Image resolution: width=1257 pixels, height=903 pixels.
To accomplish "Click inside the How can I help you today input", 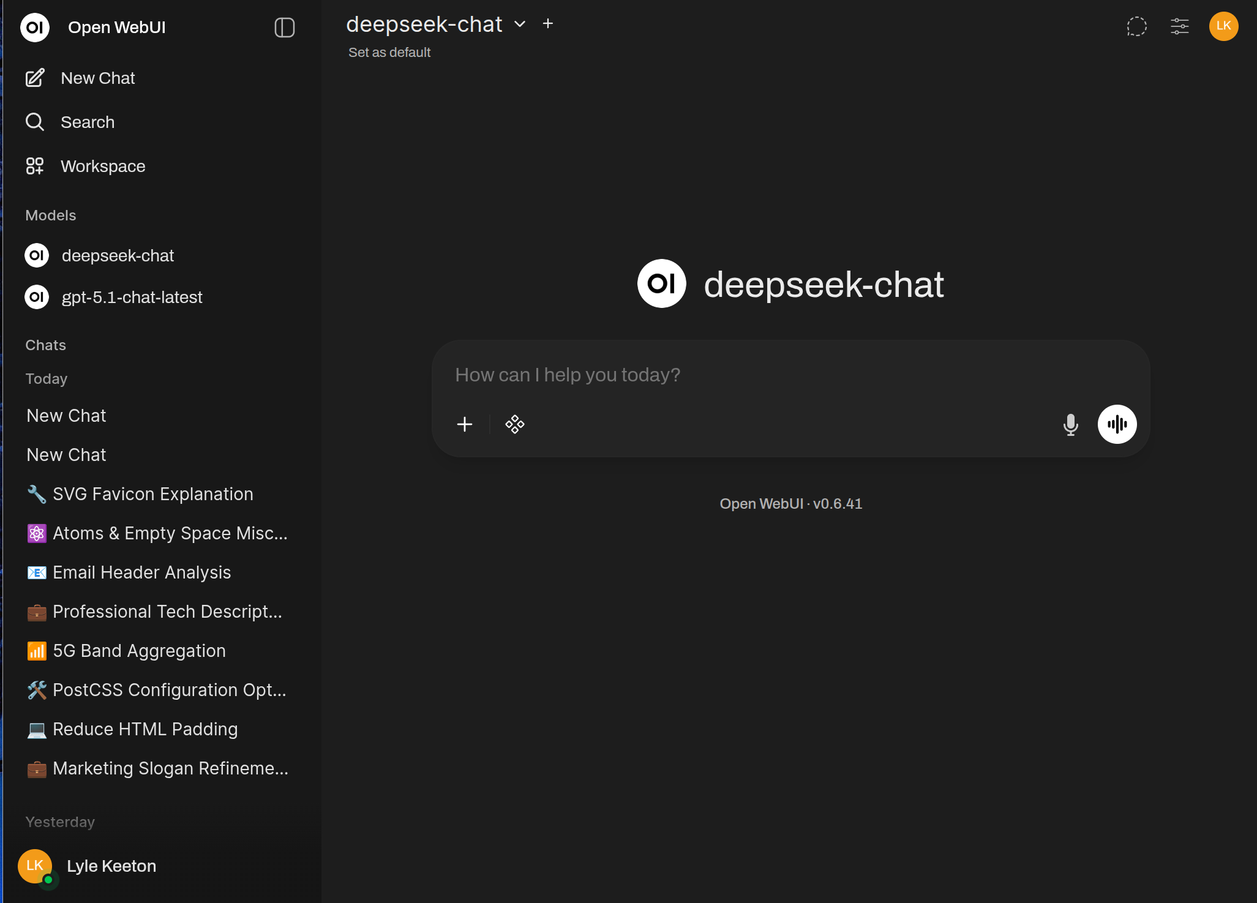I will [735, 375].
